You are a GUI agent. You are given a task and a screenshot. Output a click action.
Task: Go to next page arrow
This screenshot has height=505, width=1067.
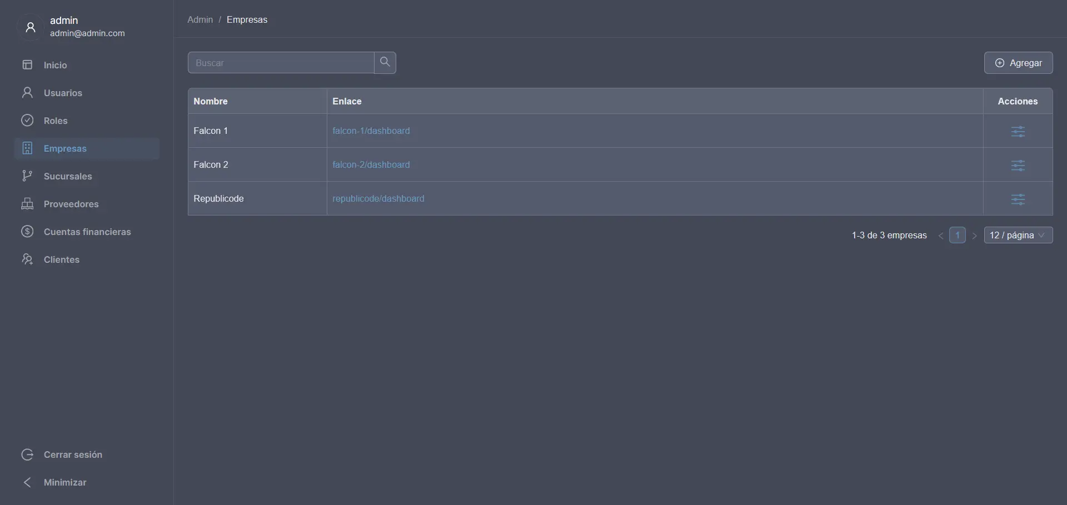point(974,236)
